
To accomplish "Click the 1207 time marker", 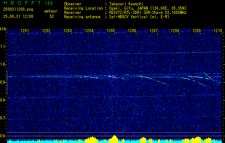I will [x=153, y=30].
